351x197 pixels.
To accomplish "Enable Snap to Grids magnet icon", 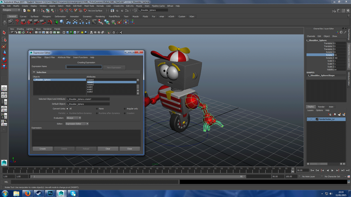I will coord(61,10).
